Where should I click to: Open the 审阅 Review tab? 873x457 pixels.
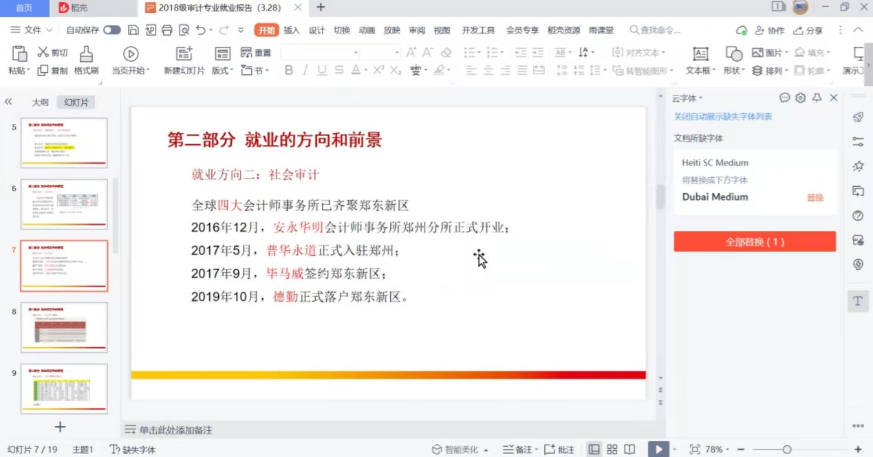point(417,30)
